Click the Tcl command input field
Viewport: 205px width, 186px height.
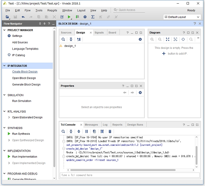[130, 175]
